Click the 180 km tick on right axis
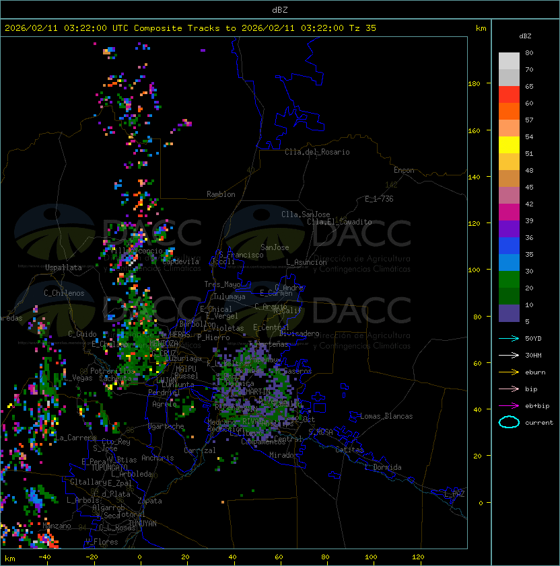Screen dimensions: 560x566 coord(474,84)
